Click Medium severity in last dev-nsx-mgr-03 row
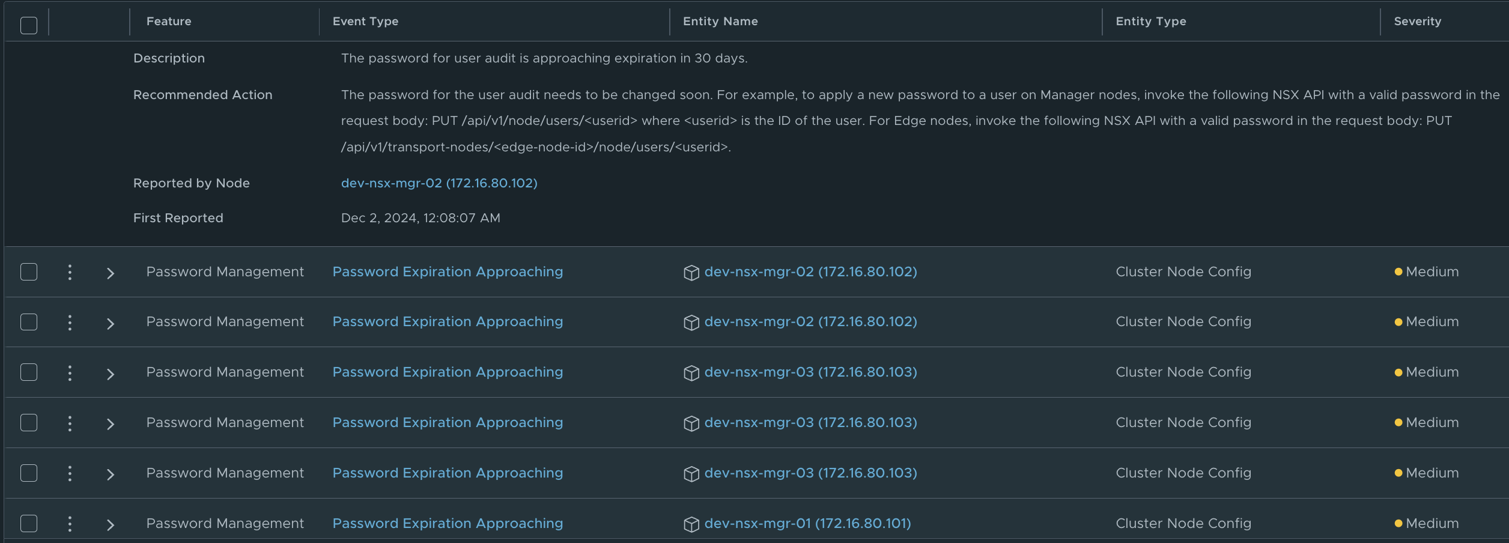1509x543 pixels. pos(1432,473)
